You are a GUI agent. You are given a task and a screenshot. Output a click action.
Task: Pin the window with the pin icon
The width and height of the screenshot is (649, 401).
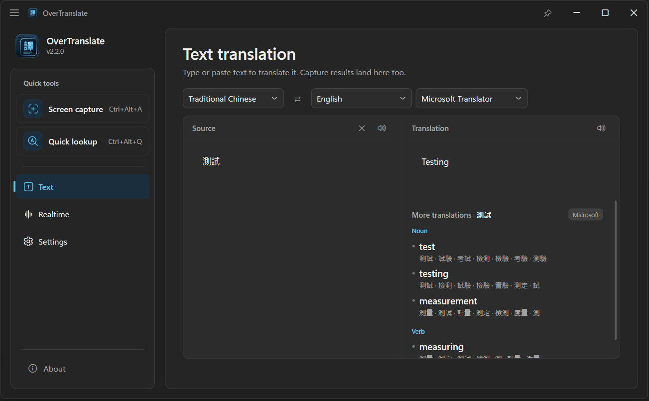[x=547, y=13]
